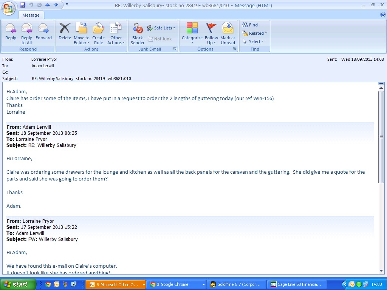Open the Microsoft Office Outlook taskbar group

click(116, 284)
